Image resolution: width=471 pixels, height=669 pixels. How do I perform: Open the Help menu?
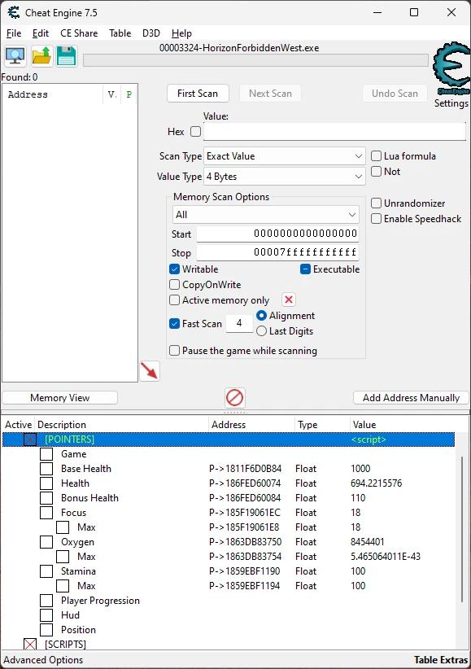click(181, 33)
